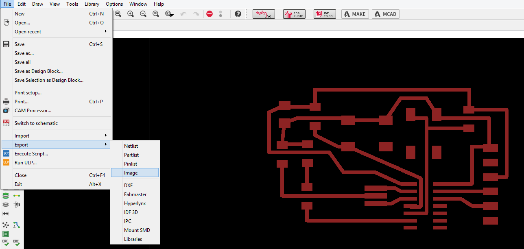Image resolution: width=524 pixels, height=249 pixels.
Task: Select DXF in the Export submenu
Action: [x=135, y=186]
